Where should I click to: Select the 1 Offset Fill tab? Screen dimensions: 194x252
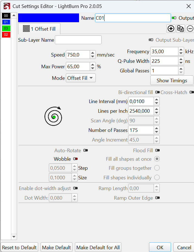click(x=39, y=29)
